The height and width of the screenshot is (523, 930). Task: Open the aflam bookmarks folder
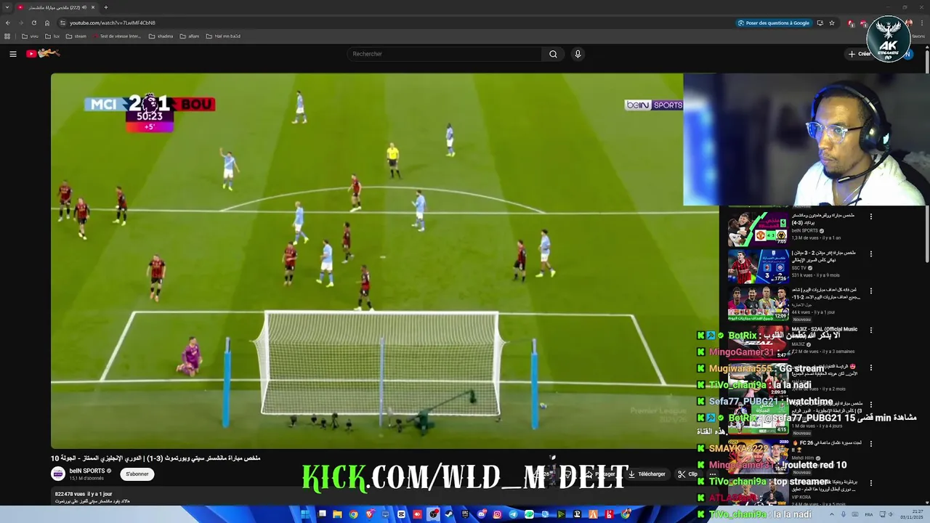pos(189,36)
